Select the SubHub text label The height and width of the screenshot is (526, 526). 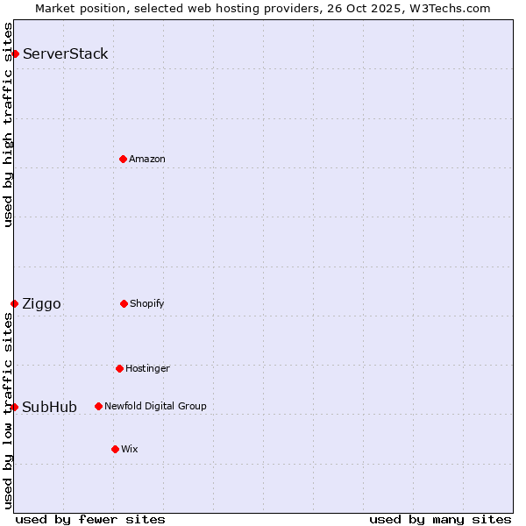point(50,407)
